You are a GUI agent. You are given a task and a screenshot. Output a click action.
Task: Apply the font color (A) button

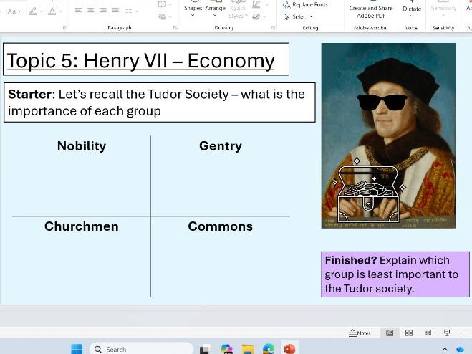click(52, 11)
